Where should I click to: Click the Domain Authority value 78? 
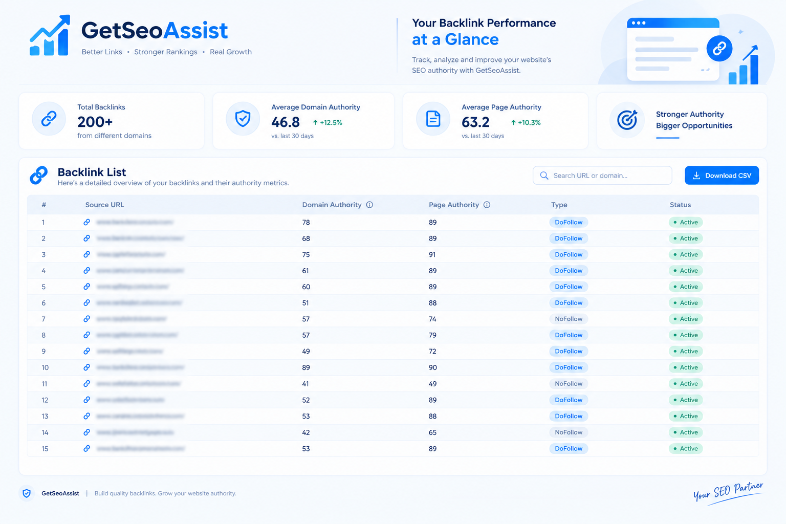[306, 222]
